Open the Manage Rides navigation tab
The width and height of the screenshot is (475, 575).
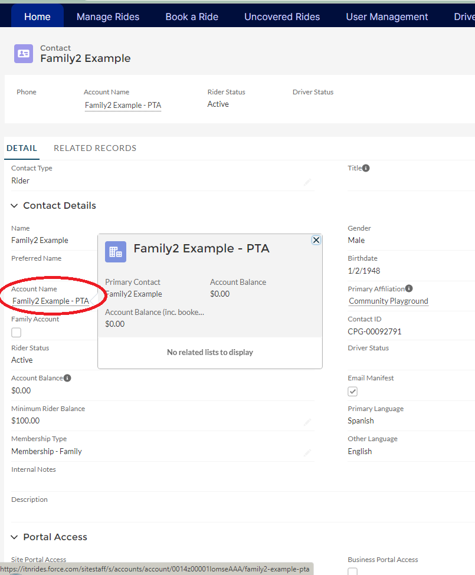108,17
